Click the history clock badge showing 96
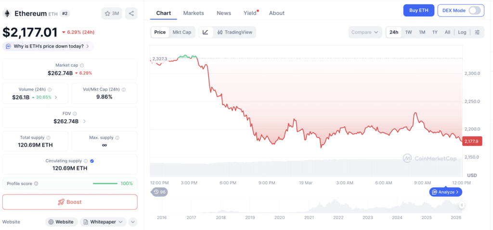Image resolution: width=493 pixels, height=230 pixels. (x=159, y=192)
